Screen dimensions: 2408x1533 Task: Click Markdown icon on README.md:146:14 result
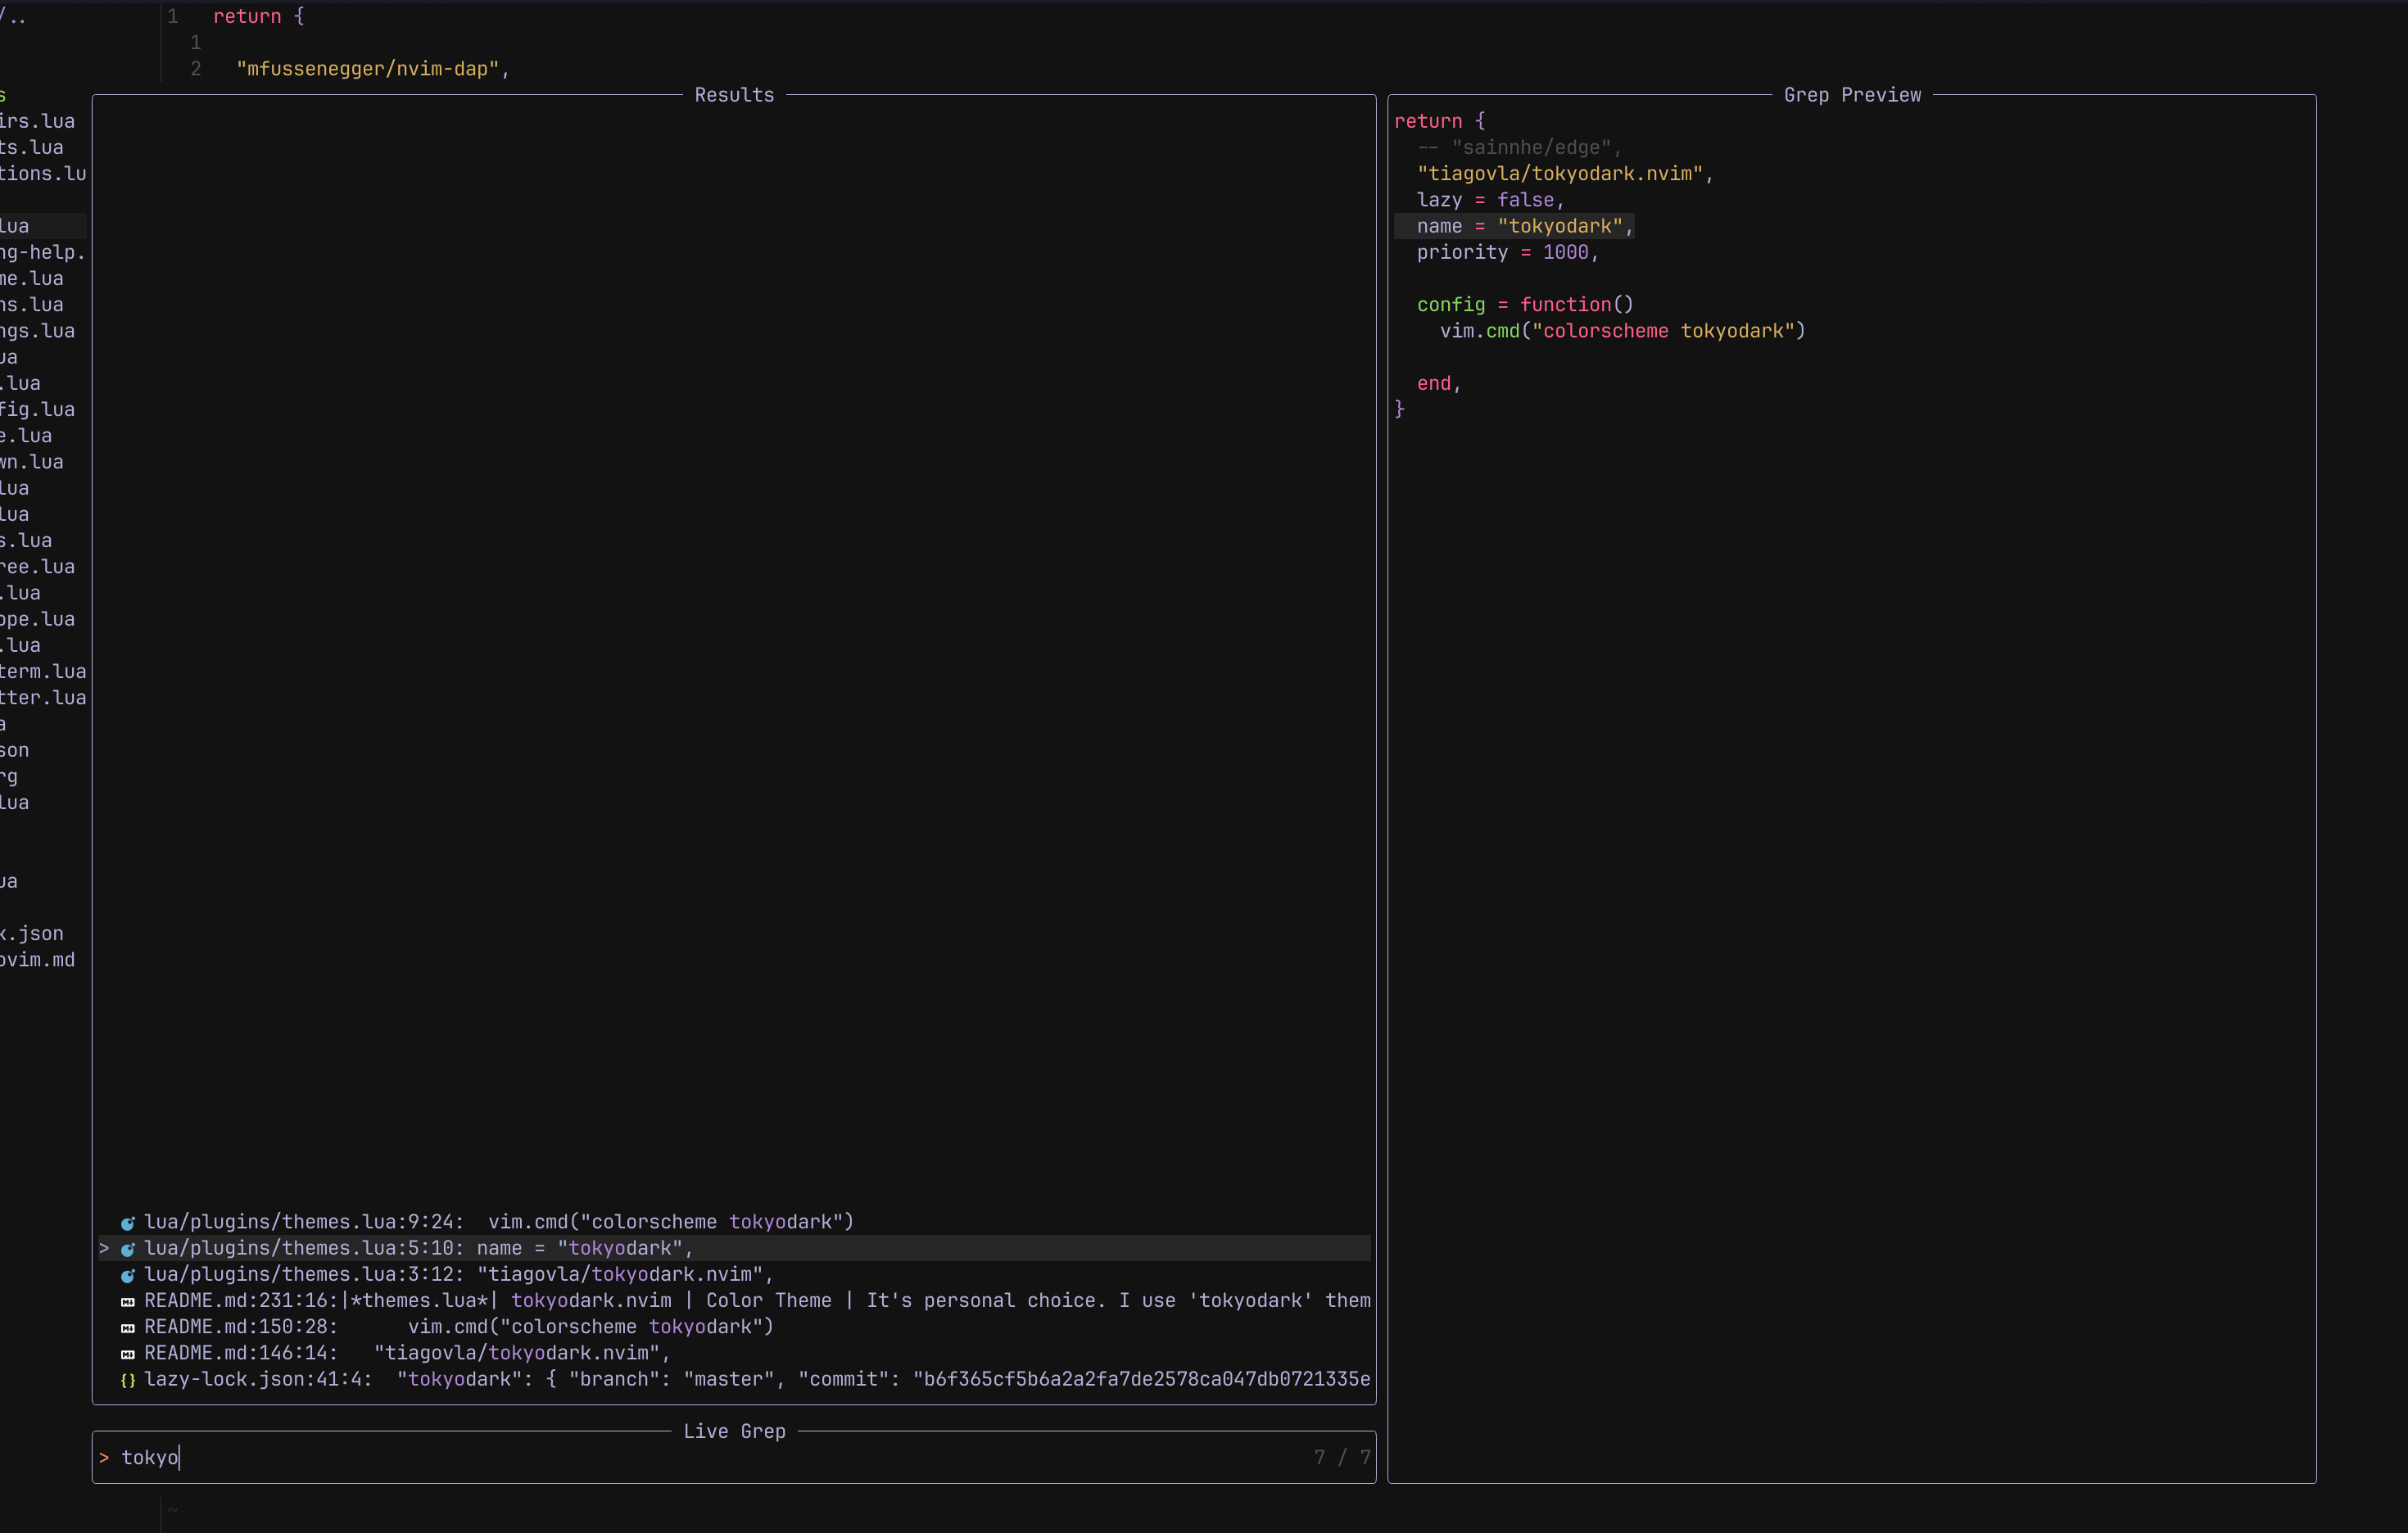pyautogui.click(x=128, y=1354)
